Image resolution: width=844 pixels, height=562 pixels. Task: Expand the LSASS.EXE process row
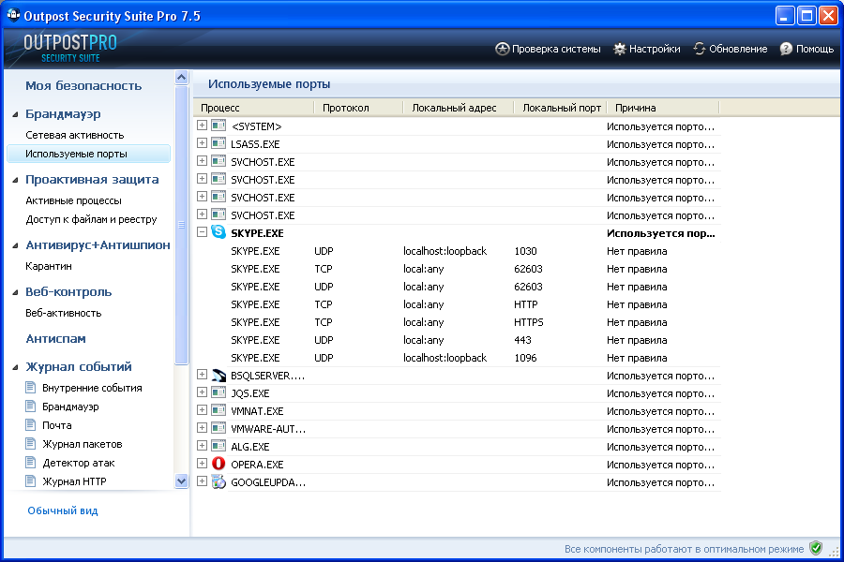tap(202, 143)
